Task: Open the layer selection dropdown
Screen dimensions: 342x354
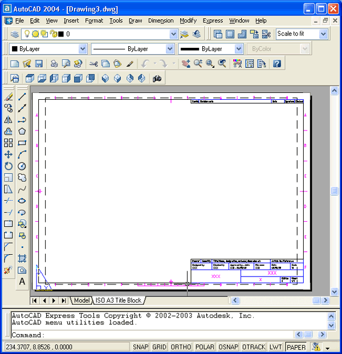Action: tap(174, 34)
